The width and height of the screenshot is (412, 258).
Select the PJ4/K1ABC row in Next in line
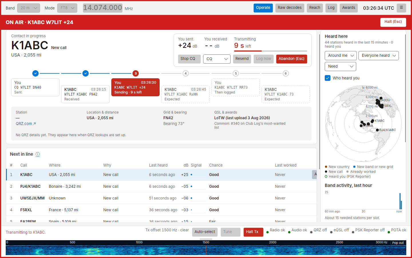(x=161, y=186)
